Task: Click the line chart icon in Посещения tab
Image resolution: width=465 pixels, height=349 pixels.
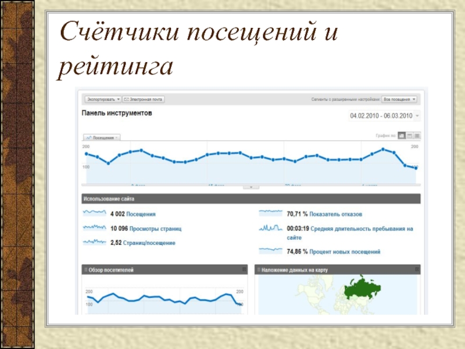Action: click(x=89, y=138)
